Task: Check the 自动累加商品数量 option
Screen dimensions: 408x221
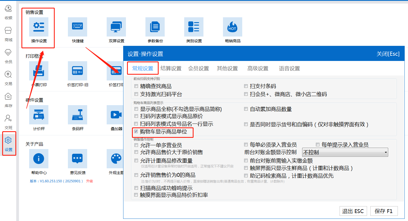Action: click(246, 109)
